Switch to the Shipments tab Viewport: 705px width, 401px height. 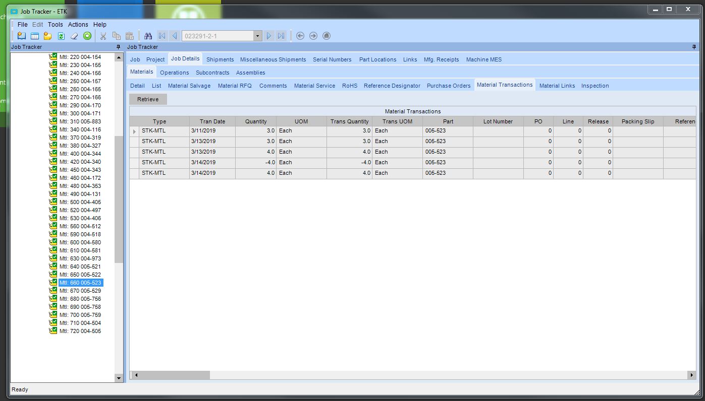pos(220,59)
